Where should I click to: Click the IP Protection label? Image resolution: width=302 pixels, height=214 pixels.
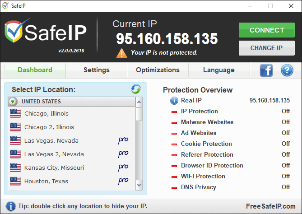(x=200, y=111)
